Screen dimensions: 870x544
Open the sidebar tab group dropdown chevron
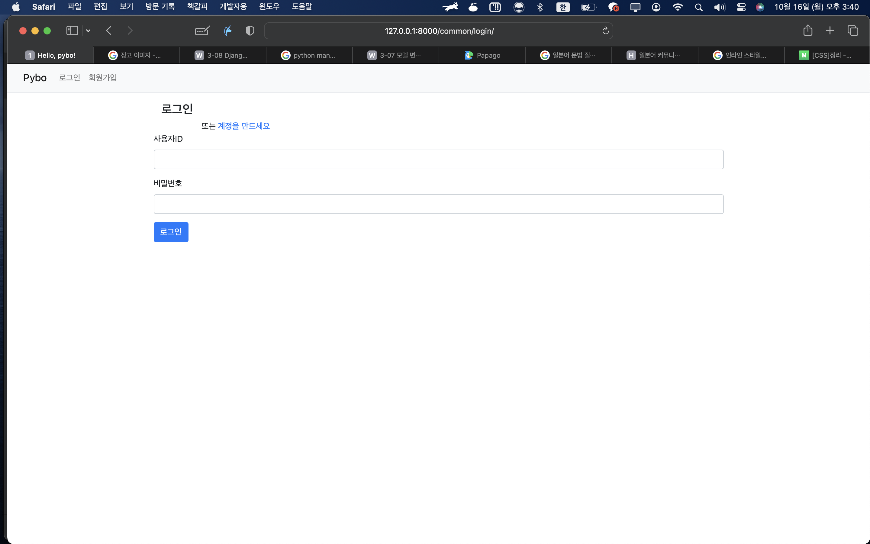click(x=88, y=31)
